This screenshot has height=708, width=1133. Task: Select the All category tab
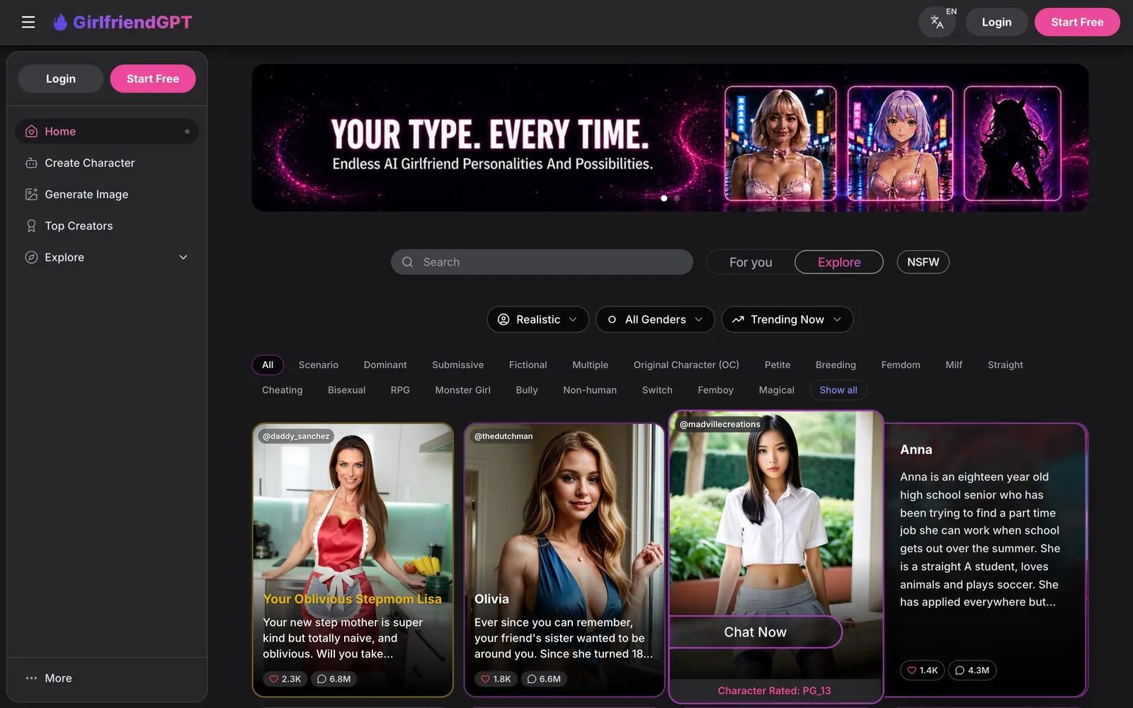[268, 365]
